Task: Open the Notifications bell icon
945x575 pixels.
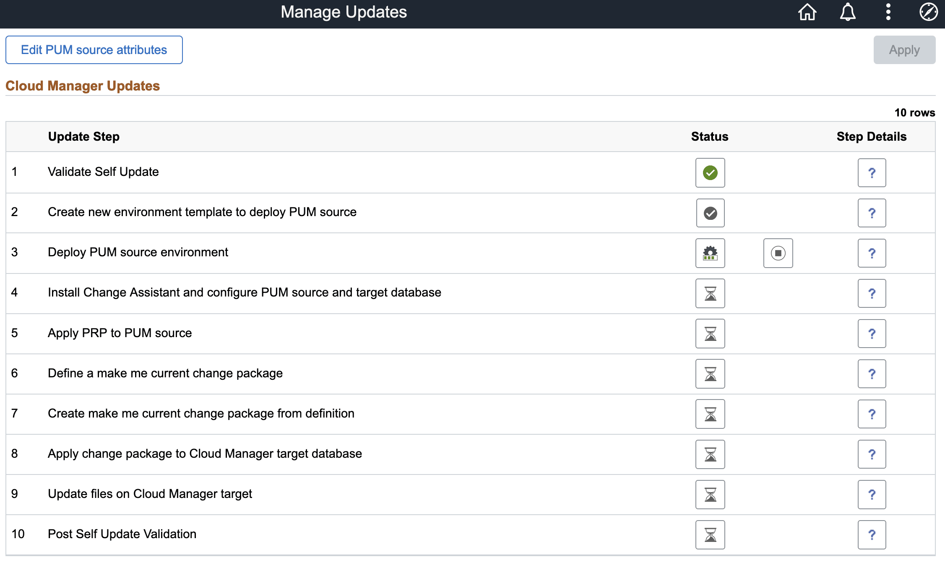Action: click(847, 12)
